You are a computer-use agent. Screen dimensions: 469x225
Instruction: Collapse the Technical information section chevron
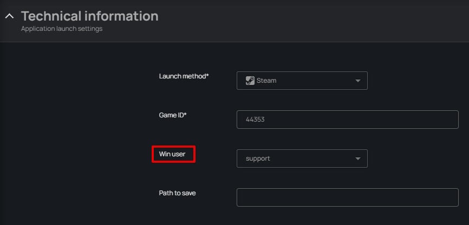click(9, 16)
